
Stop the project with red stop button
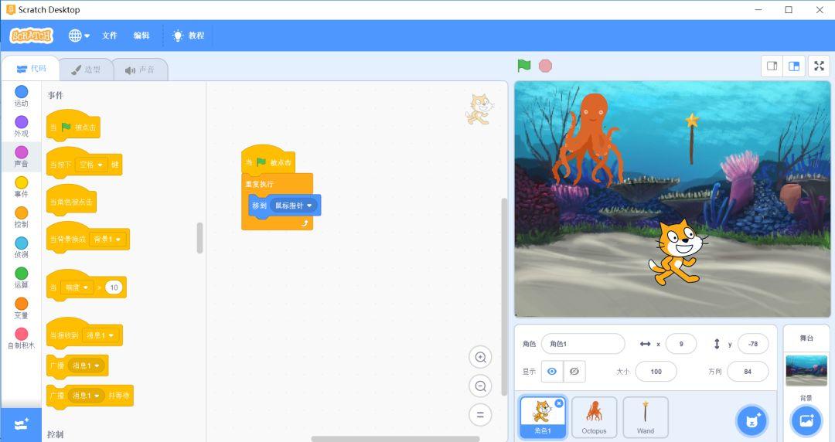click(545, 66)
